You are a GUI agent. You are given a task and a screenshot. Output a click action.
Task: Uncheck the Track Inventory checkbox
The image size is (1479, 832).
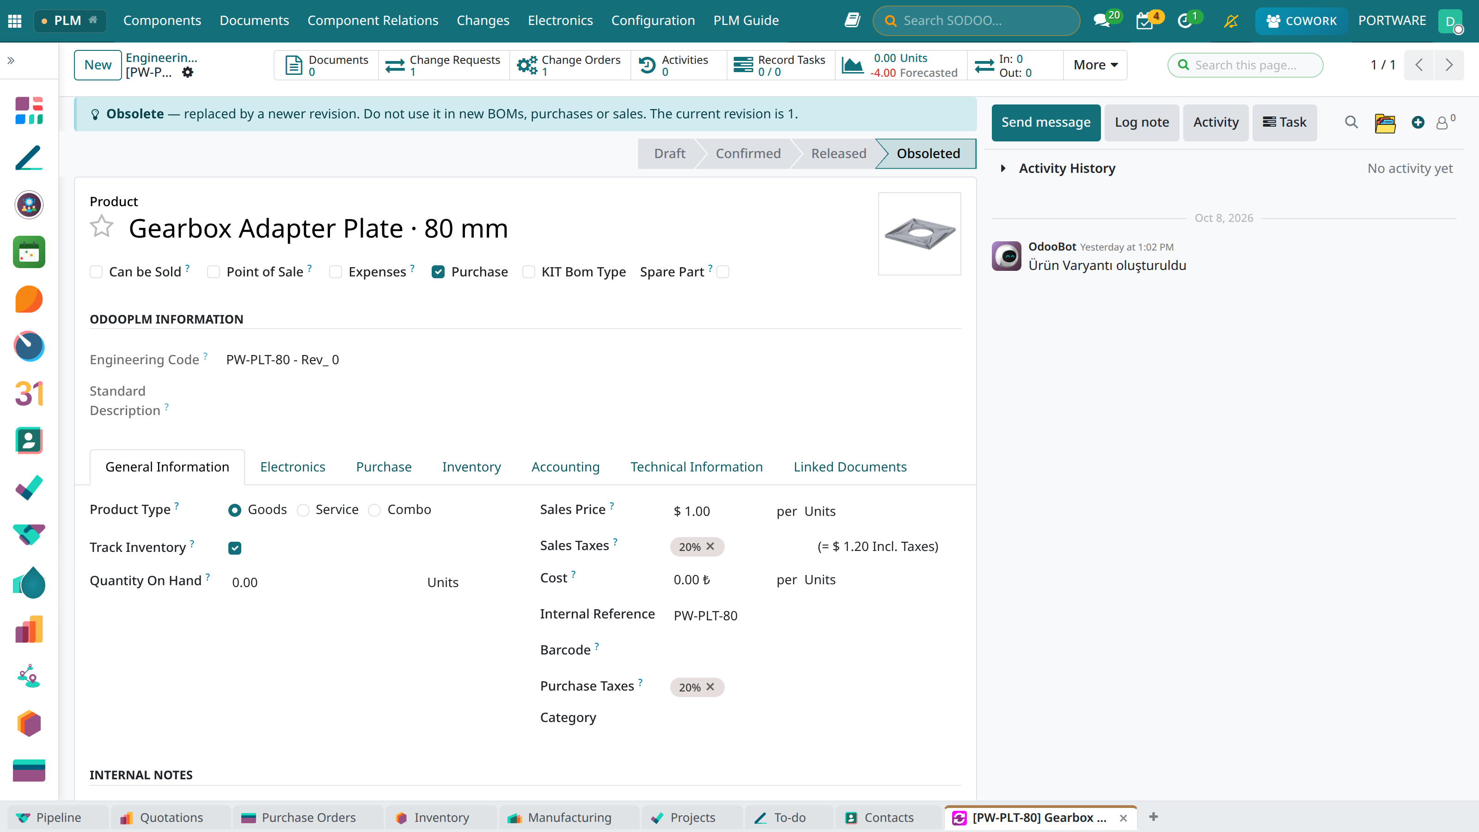coord(235,548)
